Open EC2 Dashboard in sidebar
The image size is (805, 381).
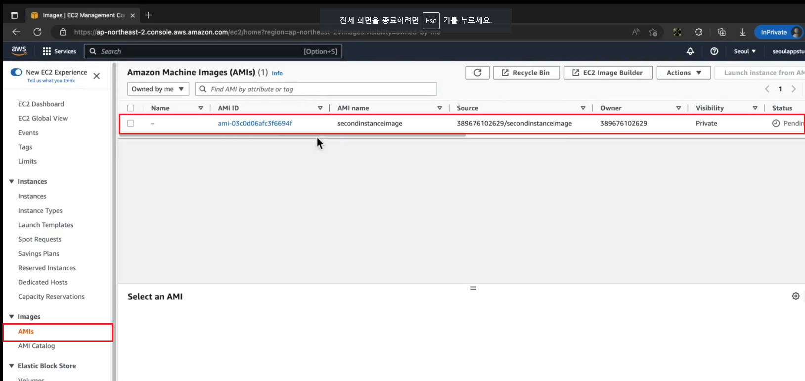pyautogui.click(x=41, y=104)
